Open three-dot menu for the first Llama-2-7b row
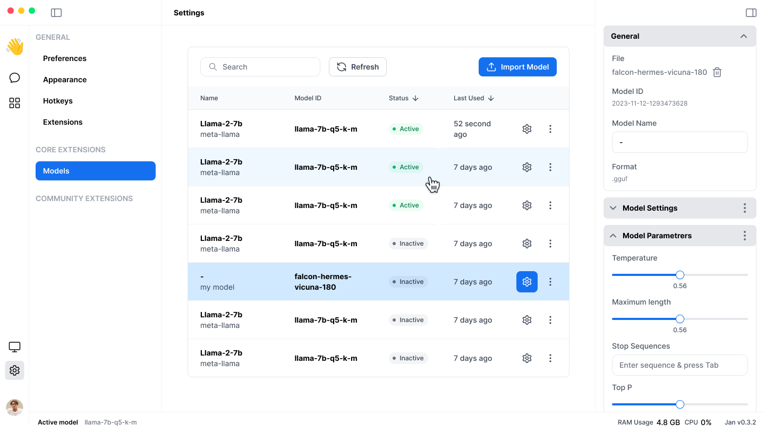765x433 pixels. pos(550,129)
